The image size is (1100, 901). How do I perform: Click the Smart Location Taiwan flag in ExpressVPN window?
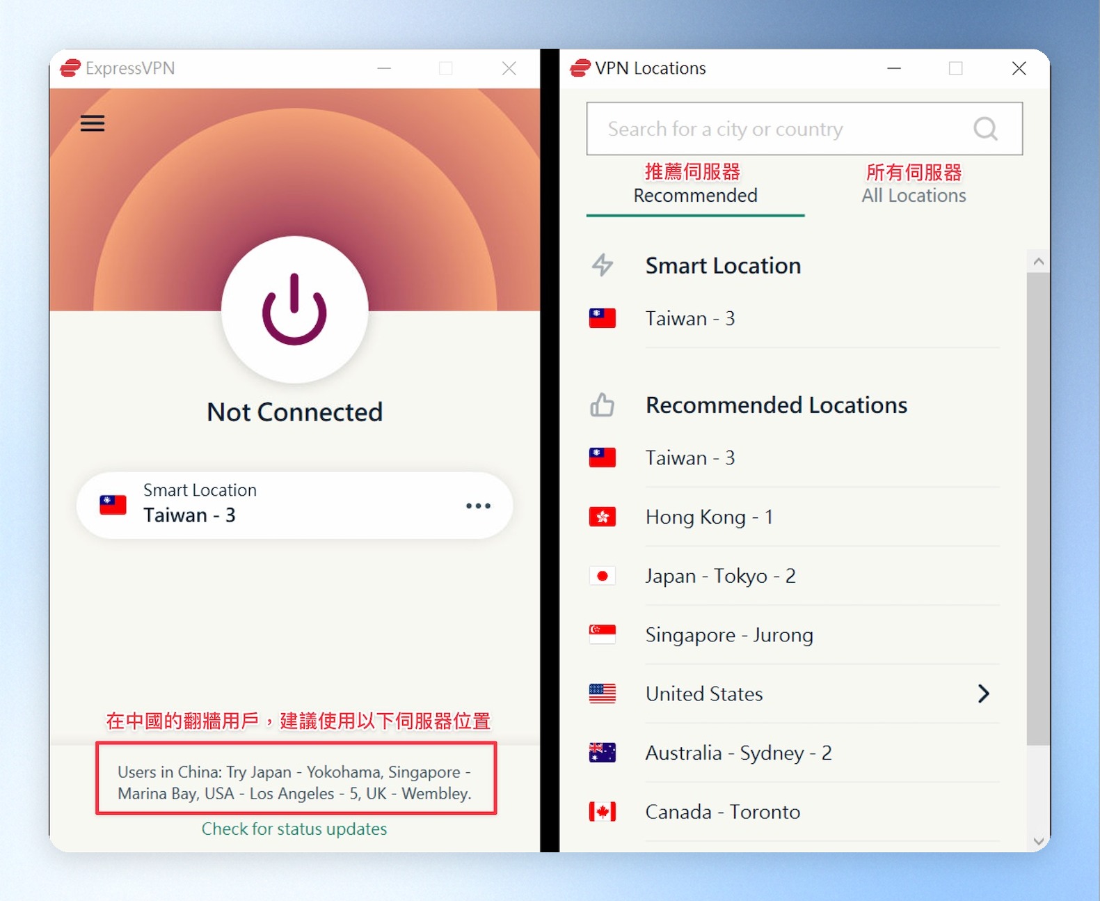(x=113, y=505)
